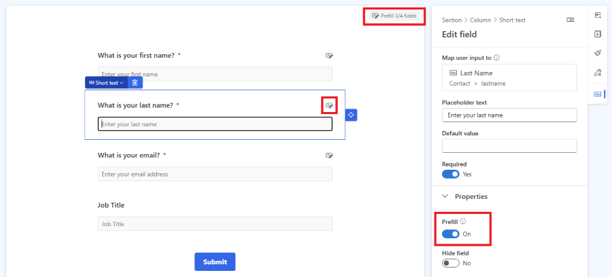Image resolution: width=612 pixels, height=277 pixels.
Task: Click the Submit button
Action: pyautogui.click(x=215, y=262)
